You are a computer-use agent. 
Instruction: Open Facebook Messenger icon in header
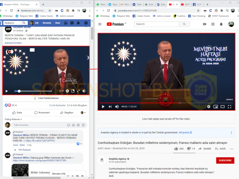pyautogui.click(x=72, y=23)
